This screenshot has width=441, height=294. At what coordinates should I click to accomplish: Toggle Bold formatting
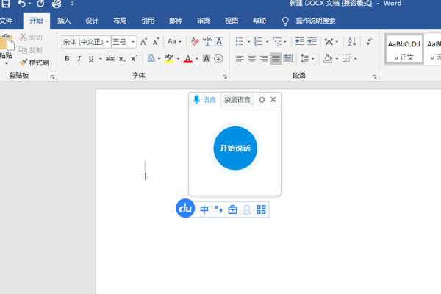pyautogui.click(x=67, y=59)
